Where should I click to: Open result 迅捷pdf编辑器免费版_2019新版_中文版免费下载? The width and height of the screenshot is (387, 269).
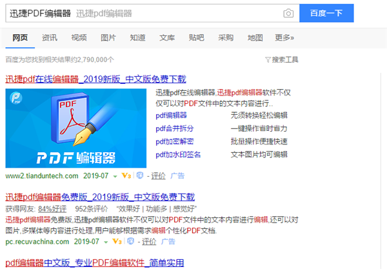click(100, 197)
